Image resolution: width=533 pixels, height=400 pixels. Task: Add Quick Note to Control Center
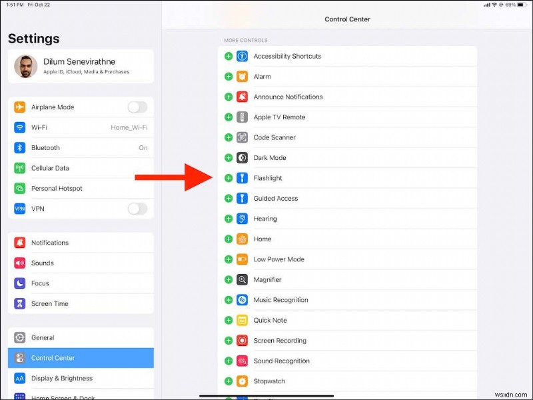(229, 320)
